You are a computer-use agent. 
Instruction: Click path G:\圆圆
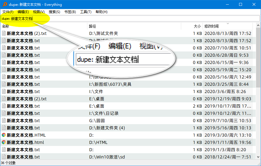(x=97, y=121)
